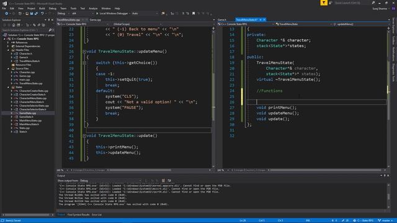Screen dimensions: 397x223
Task: Click the feedback icon next to the notifications flag
Action: [x=331, y=2]
